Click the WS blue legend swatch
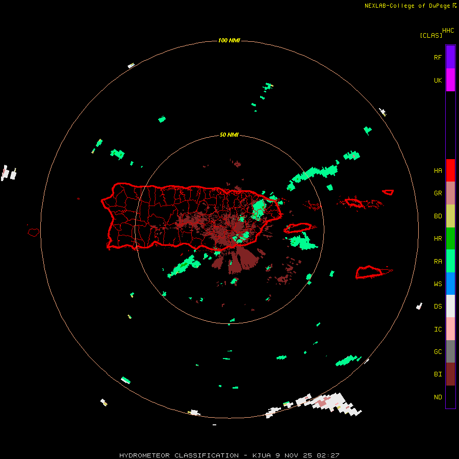 (x=450, y=284)
